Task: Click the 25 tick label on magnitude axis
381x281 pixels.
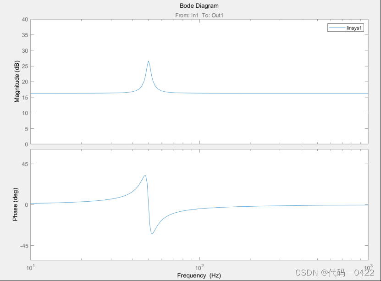Action: coord(25,66)
